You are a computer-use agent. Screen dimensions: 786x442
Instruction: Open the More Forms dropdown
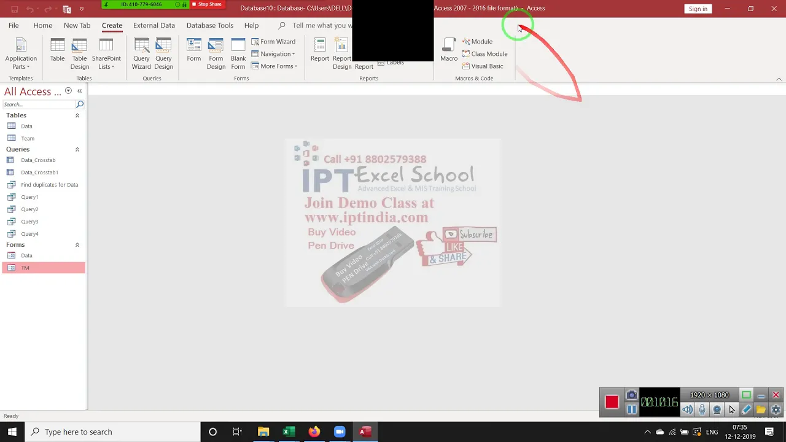point(274,66)
